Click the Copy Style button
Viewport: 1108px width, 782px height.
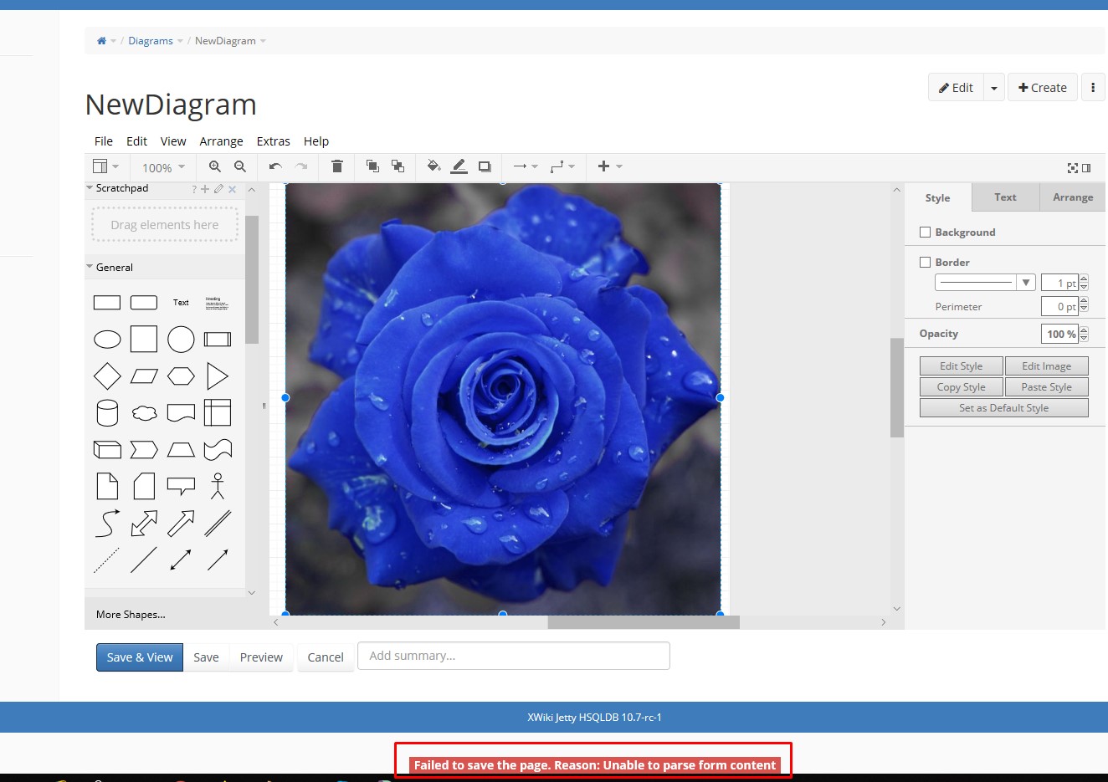961,387
